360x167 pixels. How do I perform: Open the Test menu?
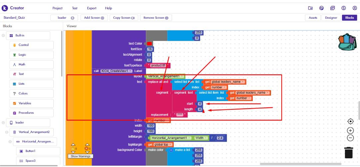click(75, 8)
